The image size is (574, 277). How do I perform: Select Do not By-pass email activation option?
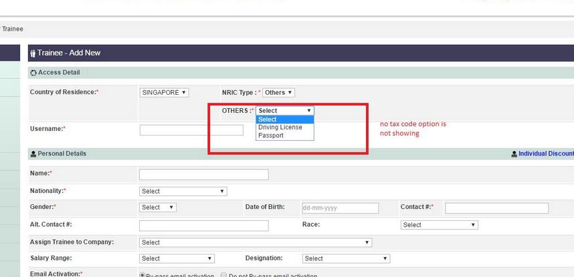[223, 274]
